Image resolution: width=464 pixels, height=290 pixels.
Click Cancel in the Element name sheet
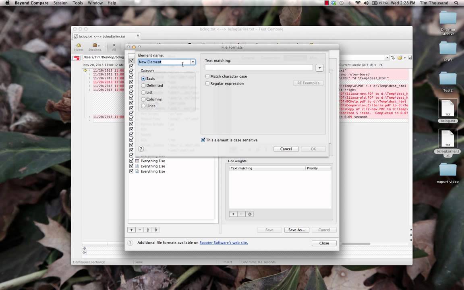coord(286,149)
